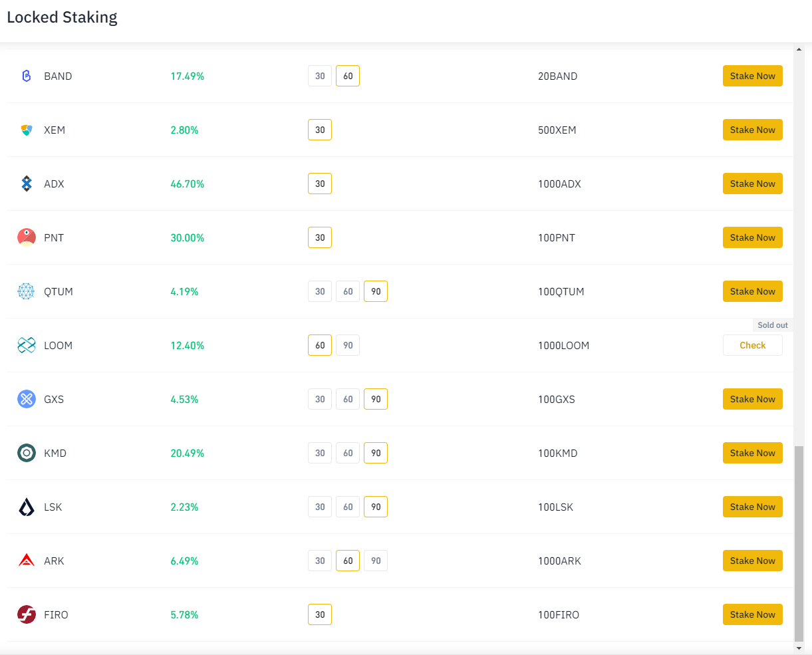Click the scrollbar down arrow
Image resolution: width=812 pixels, height=655 pixels.
[x=799, y=648]
